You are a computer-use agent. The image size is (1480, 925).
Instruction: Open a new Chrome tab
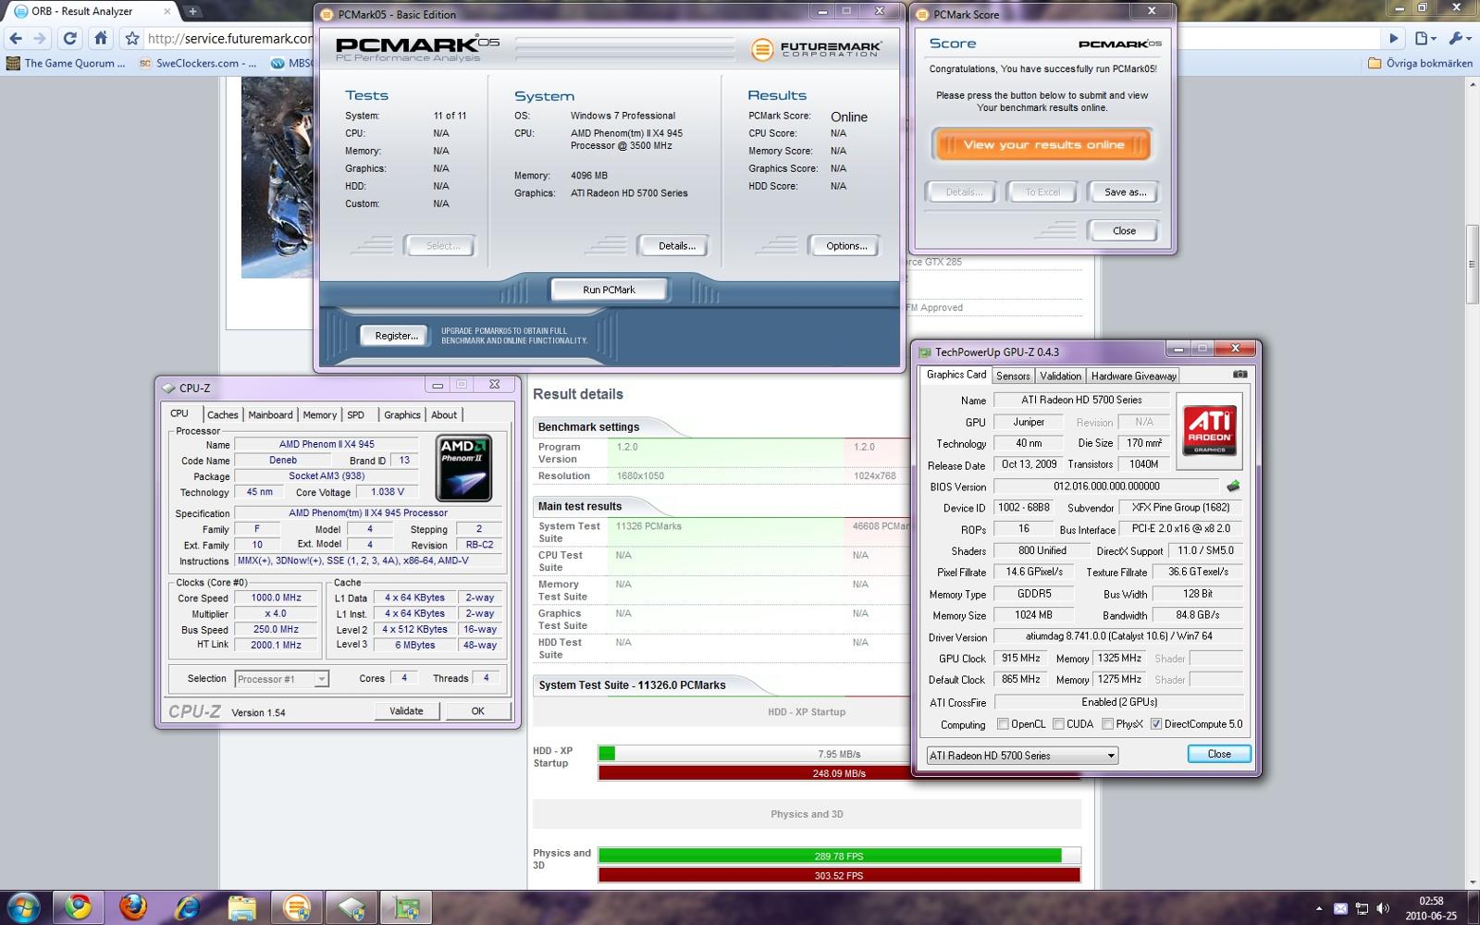192,11
